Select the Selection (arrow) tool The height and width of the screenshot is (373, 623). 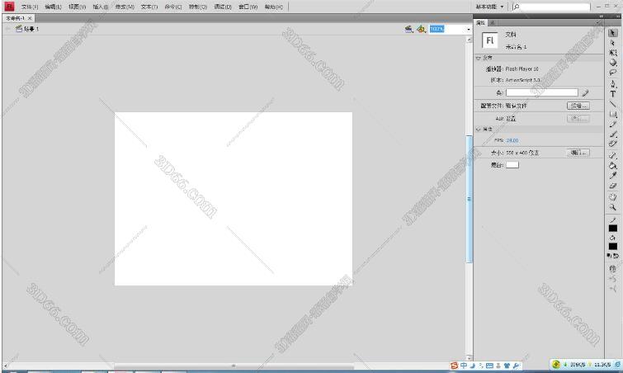click(x=612, y=33)
